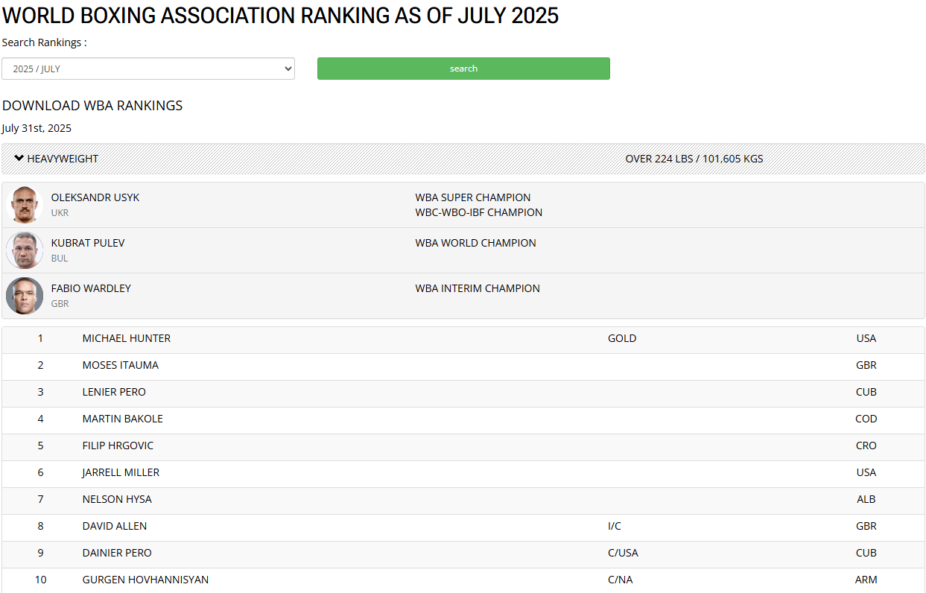Viewport: 926px width, 593px height.
Task: Click the UKR country code under Usyk
Action: click(x=60, y=213)
